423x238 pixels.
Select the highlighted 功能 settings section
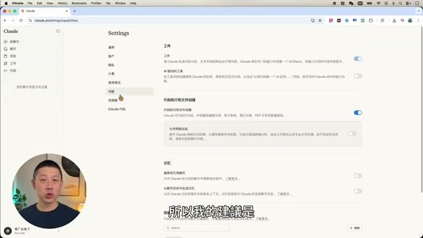130,91
